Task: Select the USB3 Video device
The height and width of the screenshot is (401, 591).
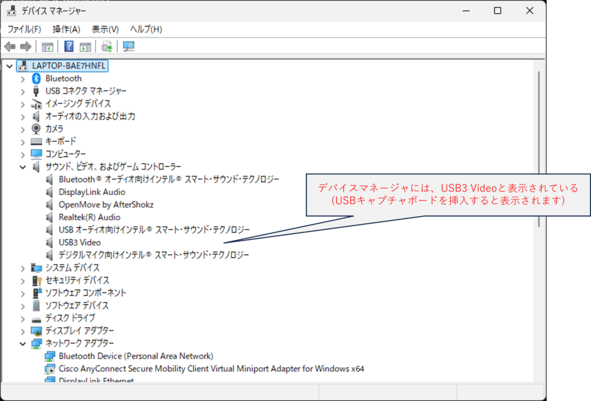Action: pyautogui.click(x=80, y=243)
